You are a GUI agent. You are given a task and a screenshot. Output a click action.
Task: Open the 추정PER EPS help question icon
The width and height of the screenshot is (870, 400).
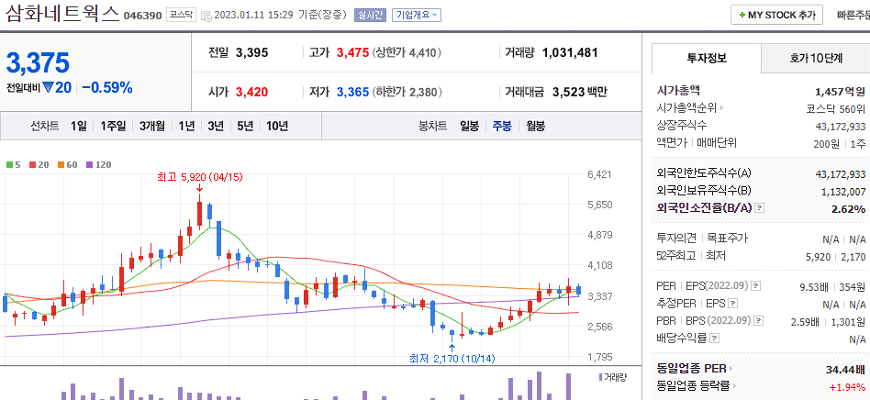coord(733,304)
